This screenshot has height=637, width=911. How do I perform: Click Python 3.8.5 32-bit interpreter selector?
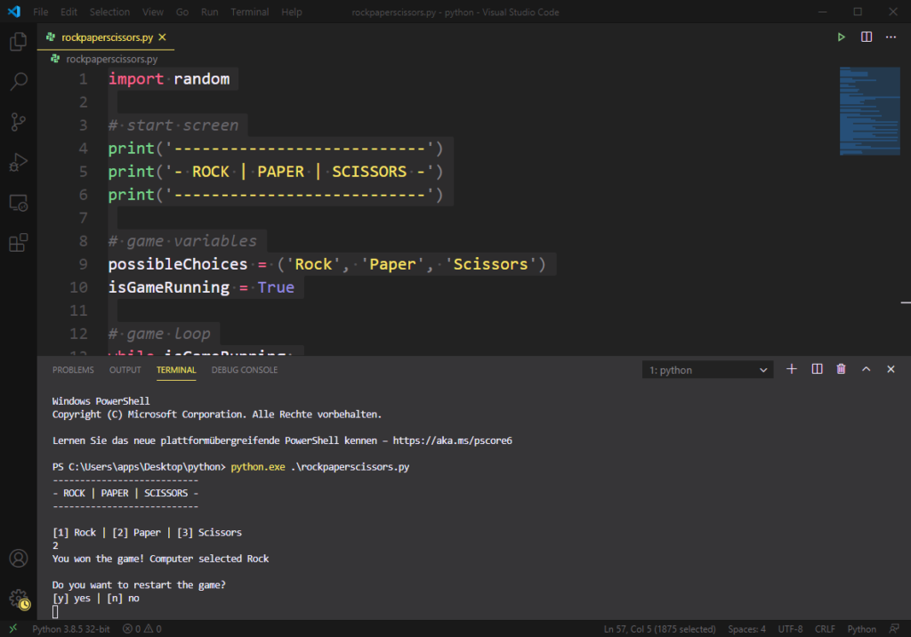(x=71, y=629)
